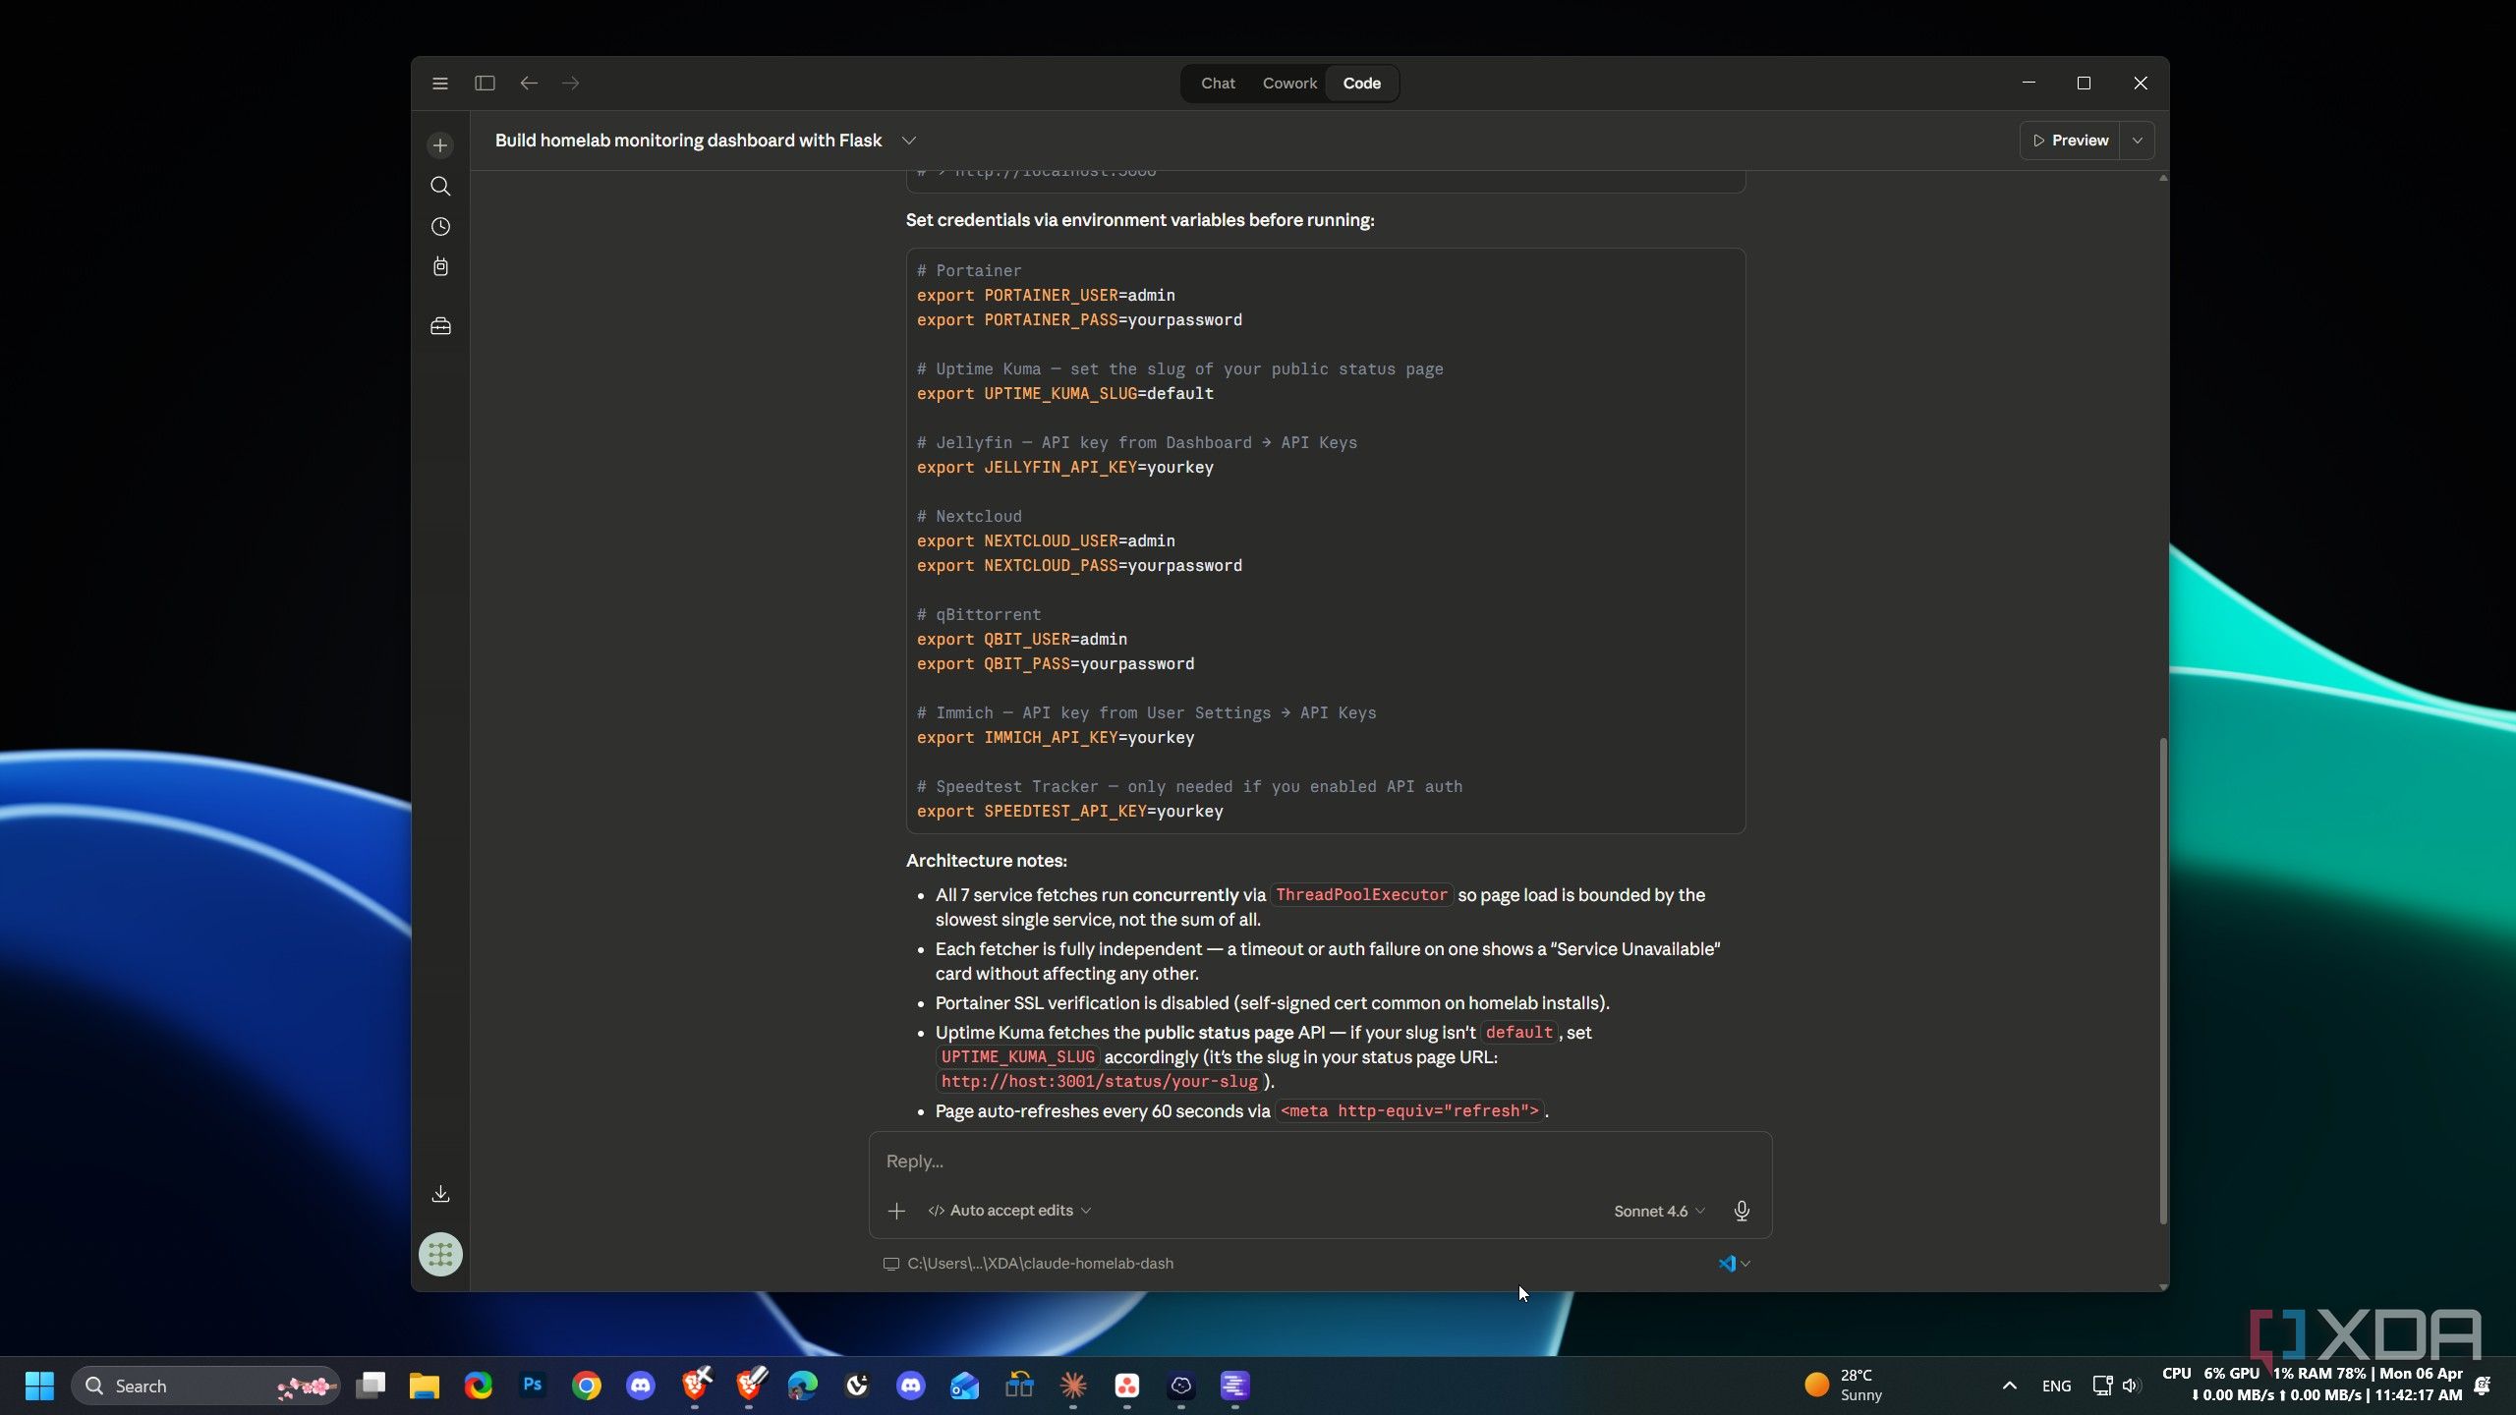This screenshot has width=2516, height=1415.
Task: Open search from the left sidebar
Action: coord(440,186)
